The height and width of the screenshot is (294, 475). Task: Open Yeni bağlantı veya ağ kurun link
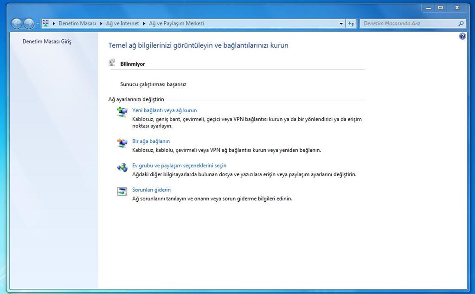point(165,110)
